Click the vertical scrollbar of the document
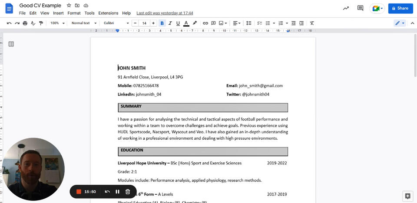Viewport: 417px width, 203px height. click(x=415, y=55)
